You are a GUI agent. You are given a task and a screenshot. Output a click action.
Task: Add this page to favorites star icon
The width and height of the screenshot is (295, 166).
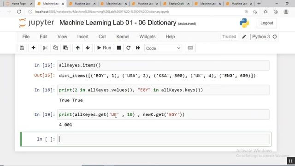point(255,12)
